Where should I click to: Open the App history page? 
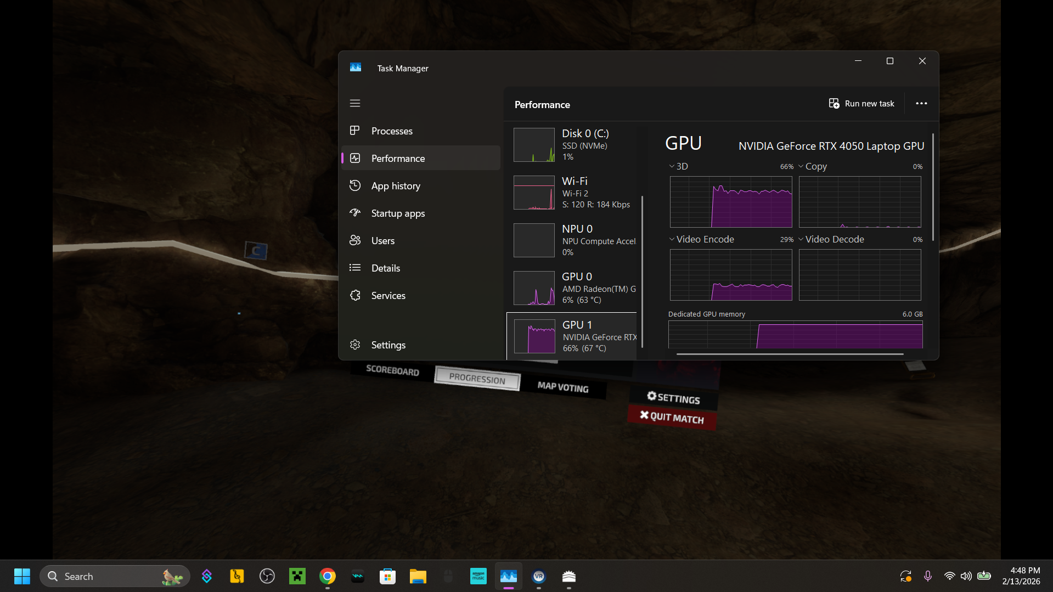[395, 186]
